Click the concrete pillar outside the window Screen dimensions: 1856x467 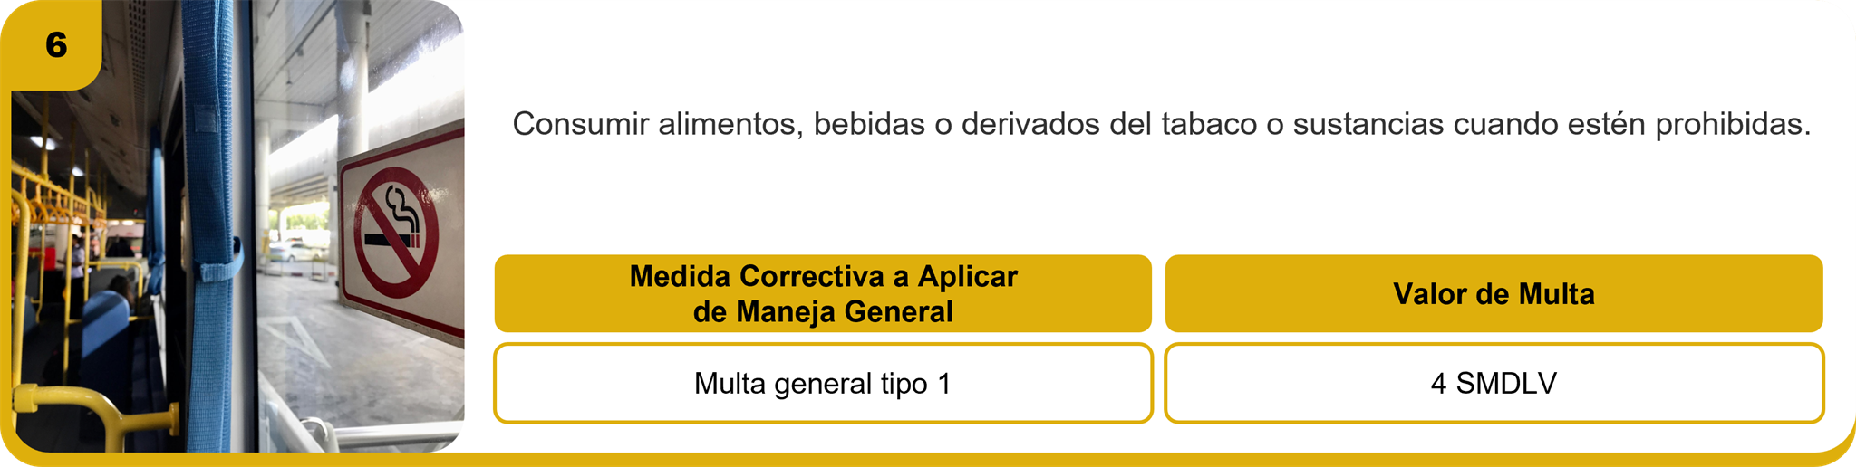click(x=351, y=81)
